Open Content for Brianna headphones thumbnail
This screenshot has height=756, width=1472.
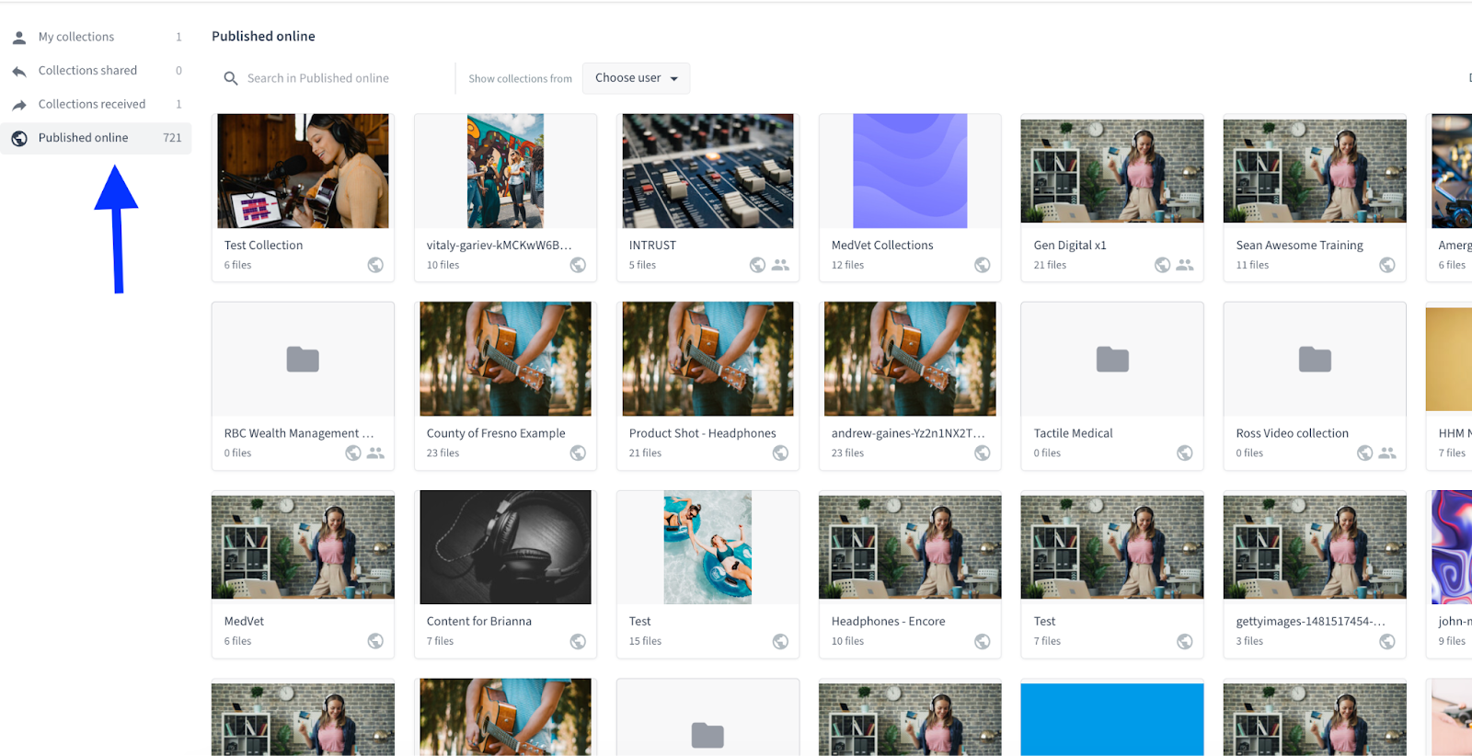click(x=505, y=547)
